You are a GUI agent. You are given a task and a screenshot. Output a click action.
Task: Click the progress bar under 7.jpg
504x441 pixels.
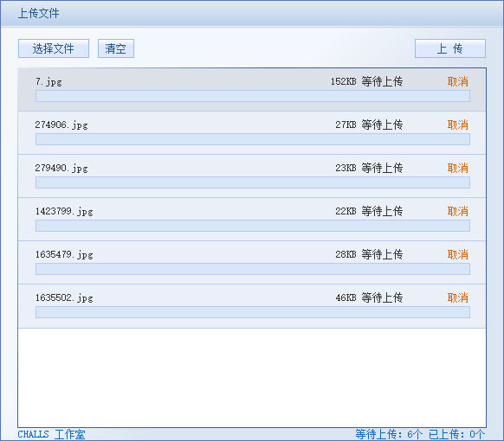click(x=253, y=96)
